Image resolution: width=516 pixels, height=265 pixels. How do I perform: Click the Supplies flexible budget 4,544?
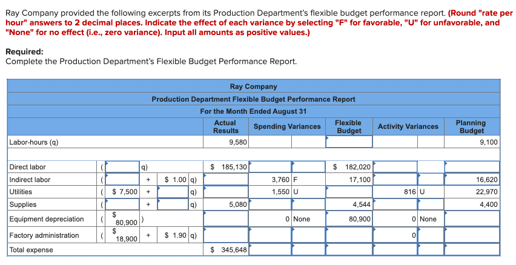click(362, 204)
